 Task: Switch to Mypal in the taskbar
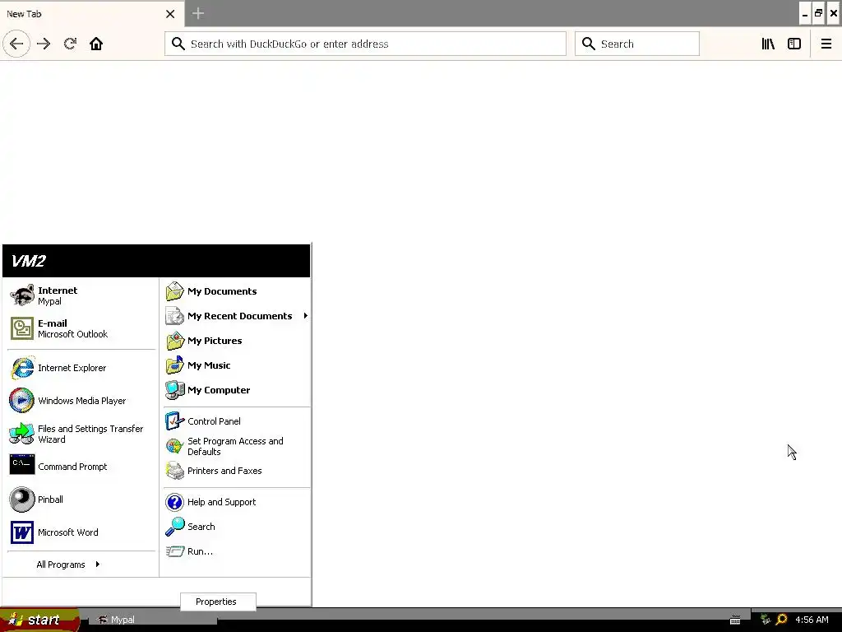point(153,620)
